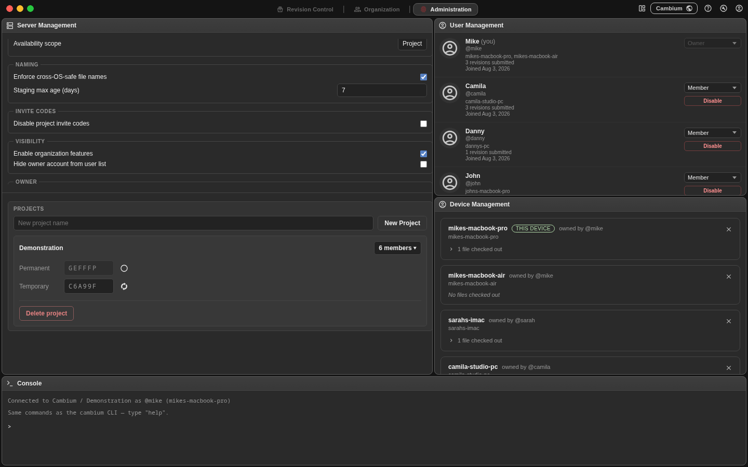Disable John's account
Image resolution: width=748 pixels, height=467 pixels.
click(x=712, y=190)
